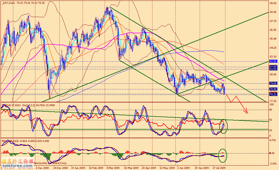Click the 25 Jun 2009 date label

pyautogui.click(x=202, y=168)
